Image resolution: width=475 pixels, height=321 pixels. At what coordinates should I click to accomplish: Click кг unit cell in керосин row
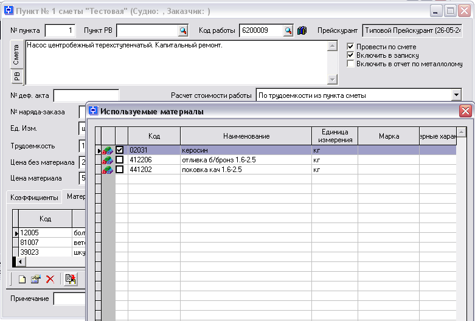pos(335,150)
